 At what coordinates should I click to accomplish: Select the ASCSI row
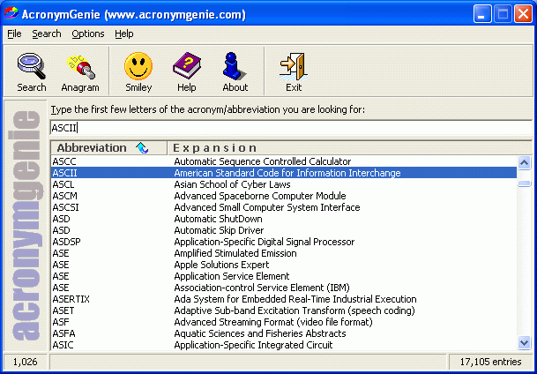point(284,207)
